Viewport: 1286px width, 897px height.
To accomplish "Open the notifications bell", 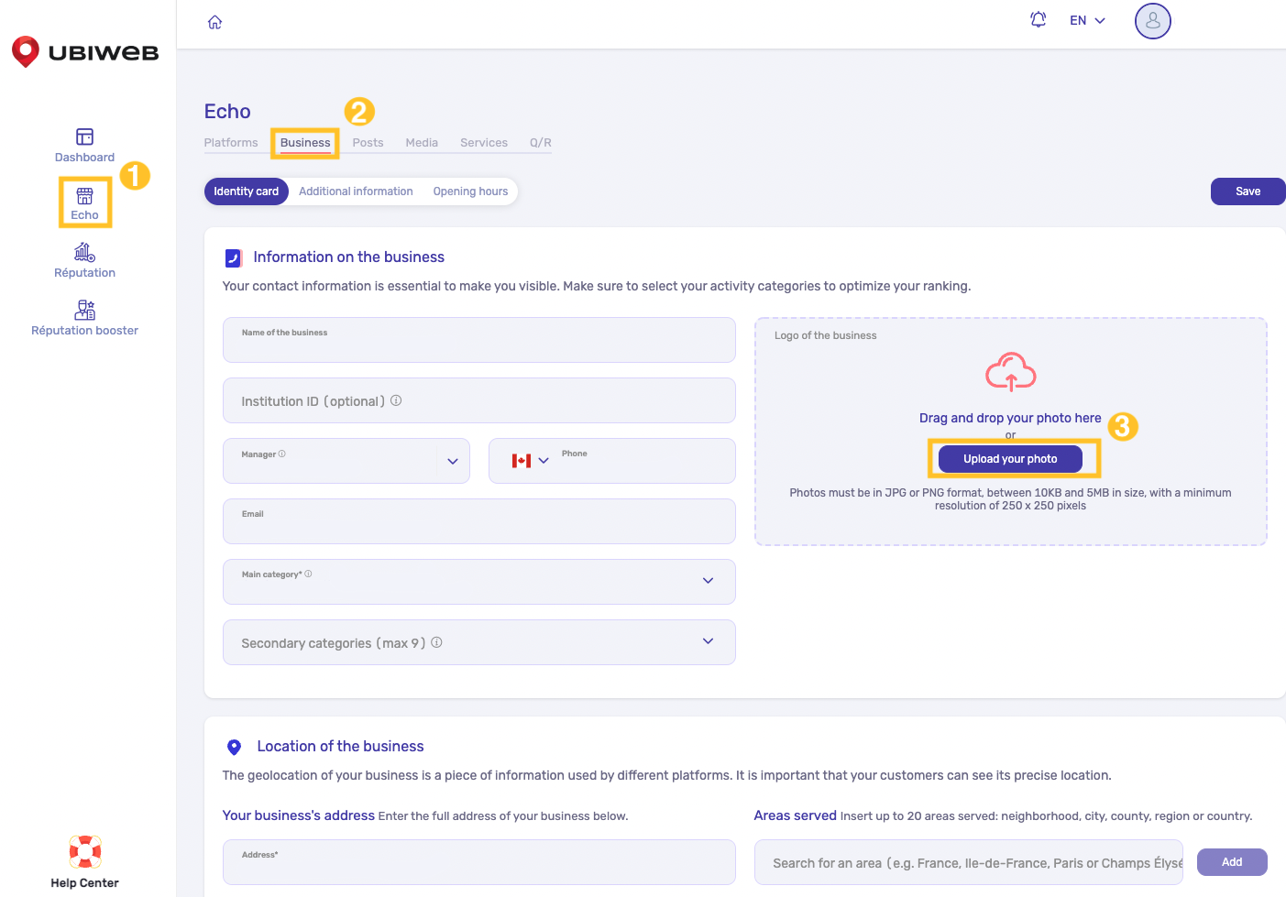I will point(1038,20).
